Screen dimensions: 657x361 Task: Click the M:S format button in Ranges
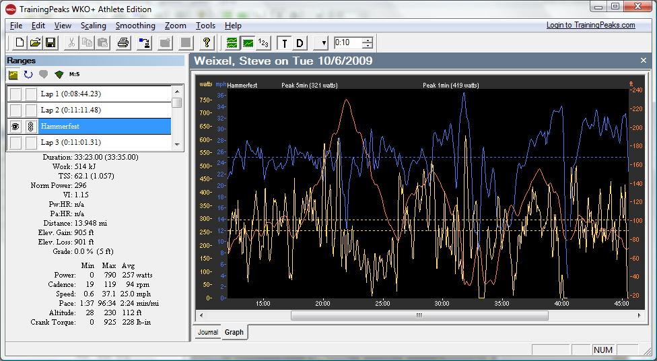click(74, 74)
